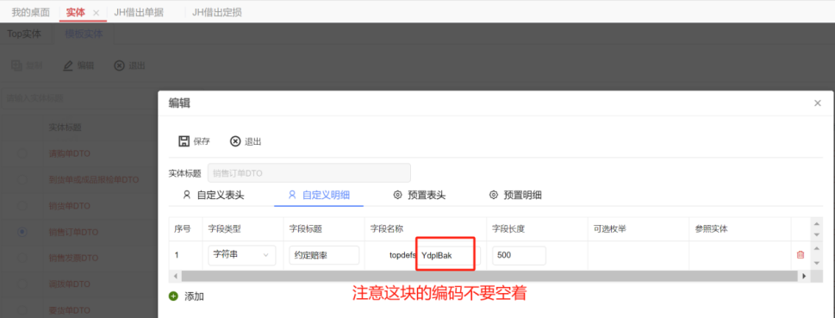Image resolution: width=835 pixels, height=318 pixels.
Task: Click the horizontal scrollbar track under the table
Action: [489, 276]
